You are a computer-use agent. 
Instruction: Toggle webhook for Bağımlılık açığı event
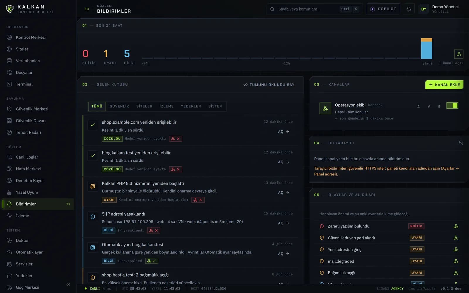coord(456,273)
